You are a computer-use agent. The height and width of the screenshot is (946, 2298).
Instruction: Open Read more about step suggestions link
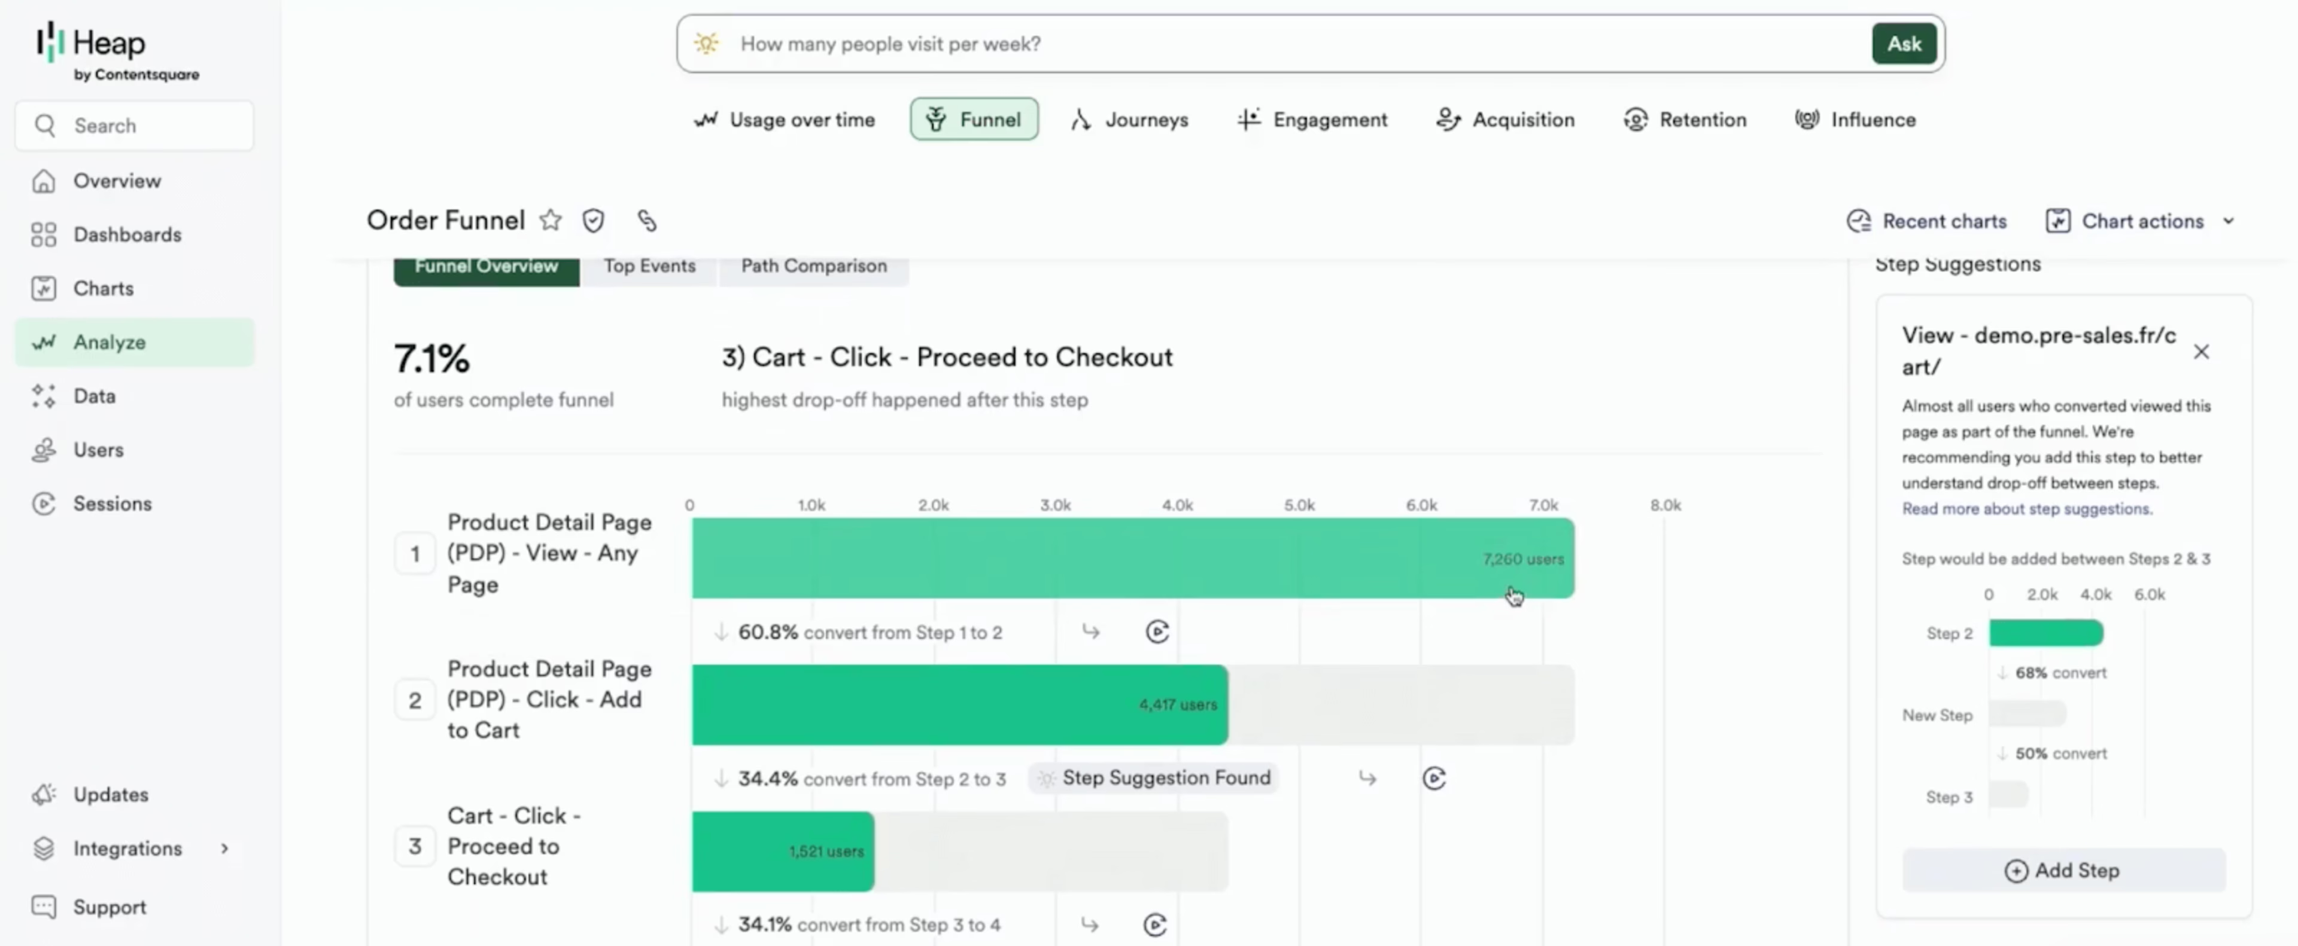pos(2027,509)
